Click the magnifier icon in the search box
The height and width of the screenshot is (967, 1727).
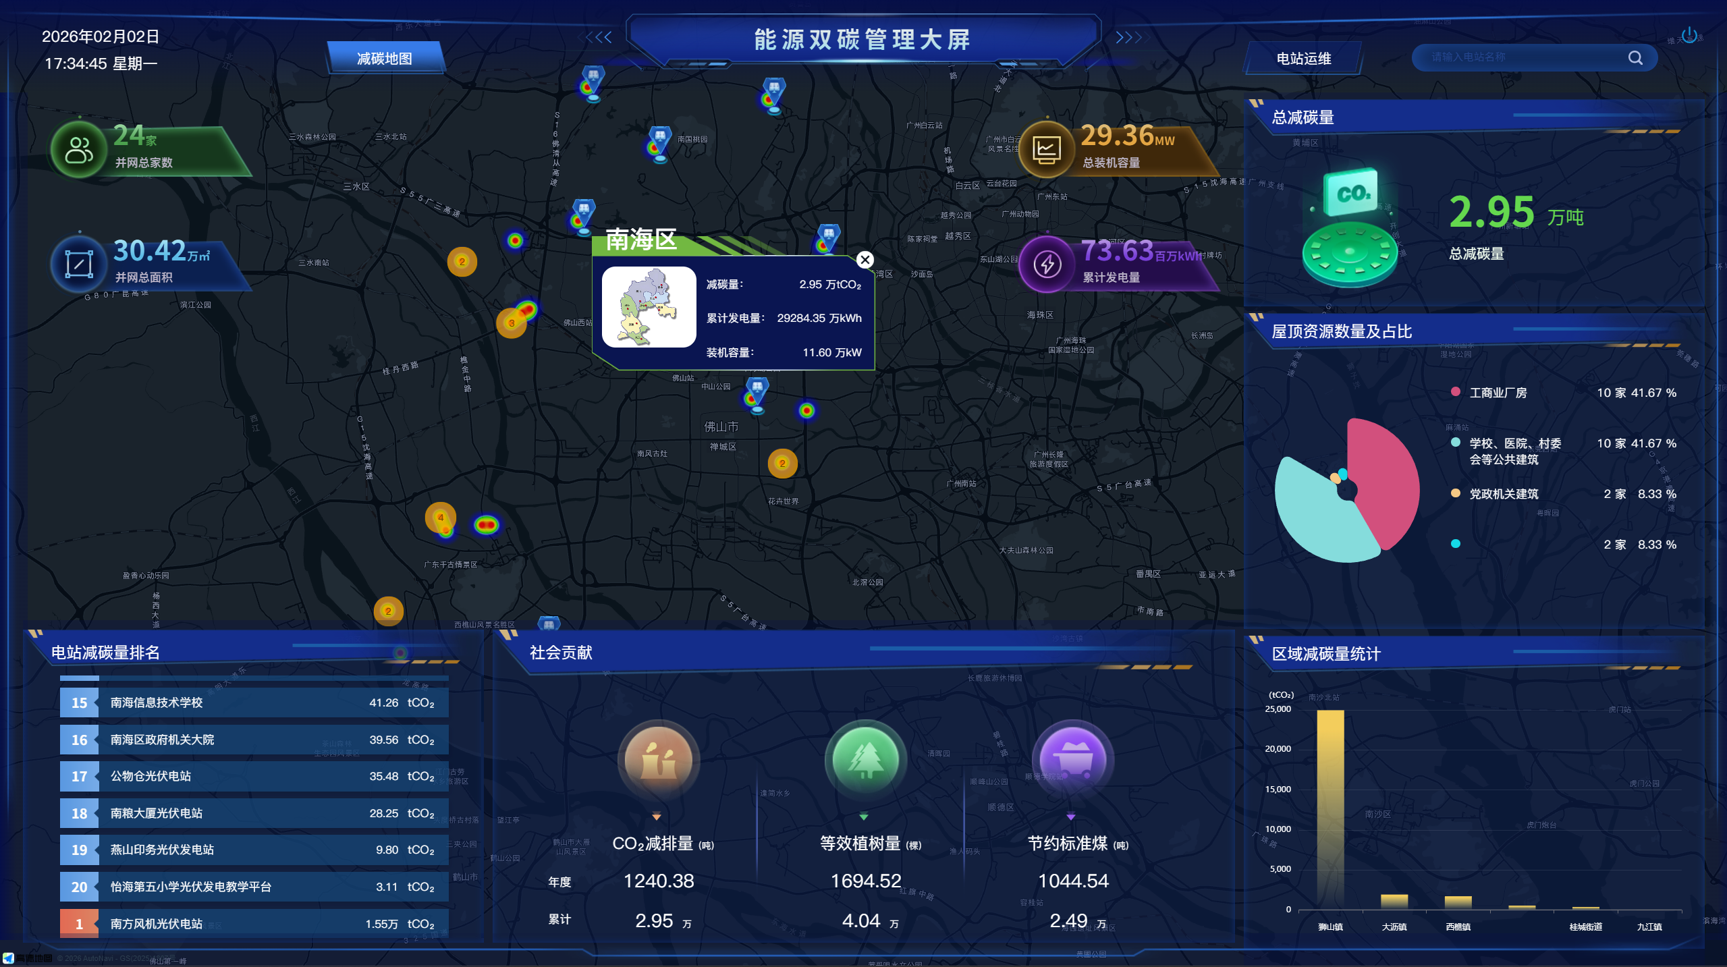pos(1635,57)
